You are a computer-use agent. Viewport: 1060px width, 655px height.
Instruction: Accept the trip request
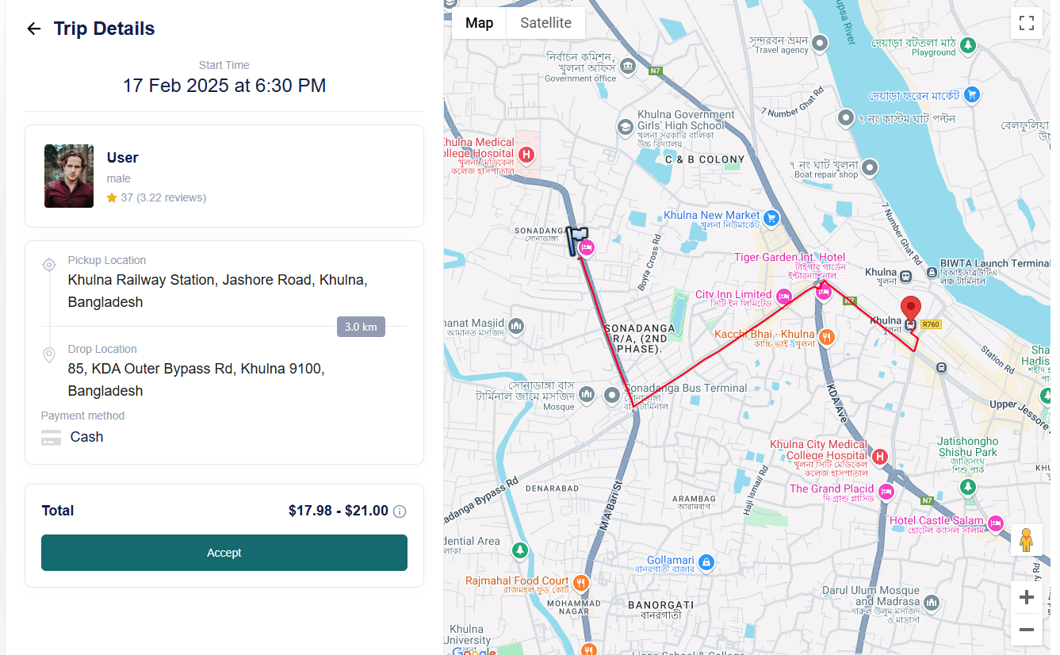click(x=224, y=553)
